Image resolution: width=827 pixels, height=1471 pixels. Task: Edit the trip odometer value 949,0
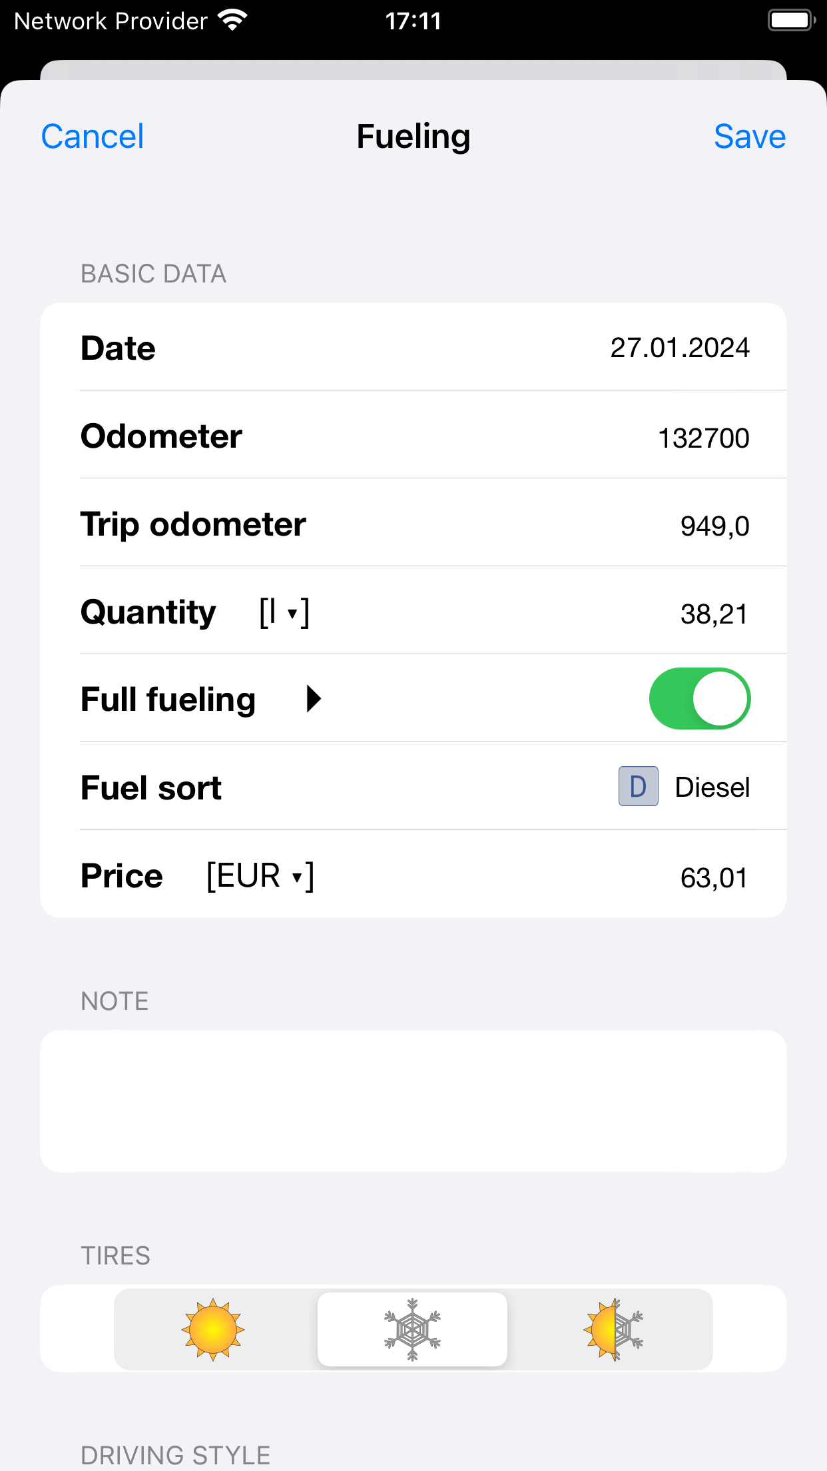click(x=715, y=526)
